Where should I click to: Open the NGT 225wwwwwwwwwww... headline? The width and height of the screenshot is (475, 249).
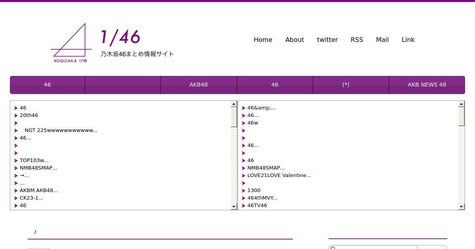click(61, 130)
